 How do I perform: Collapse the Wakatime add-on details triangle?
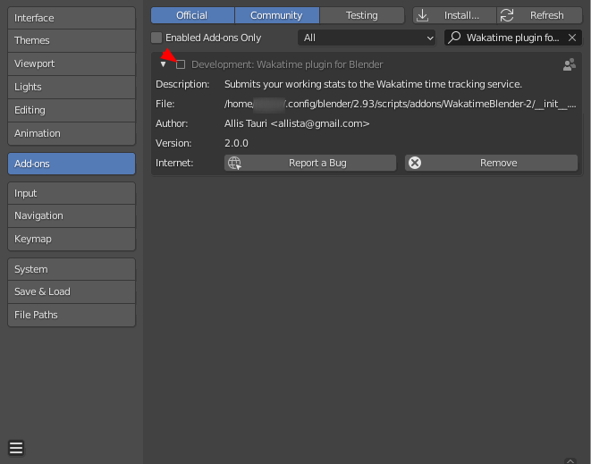coord(163,64)
